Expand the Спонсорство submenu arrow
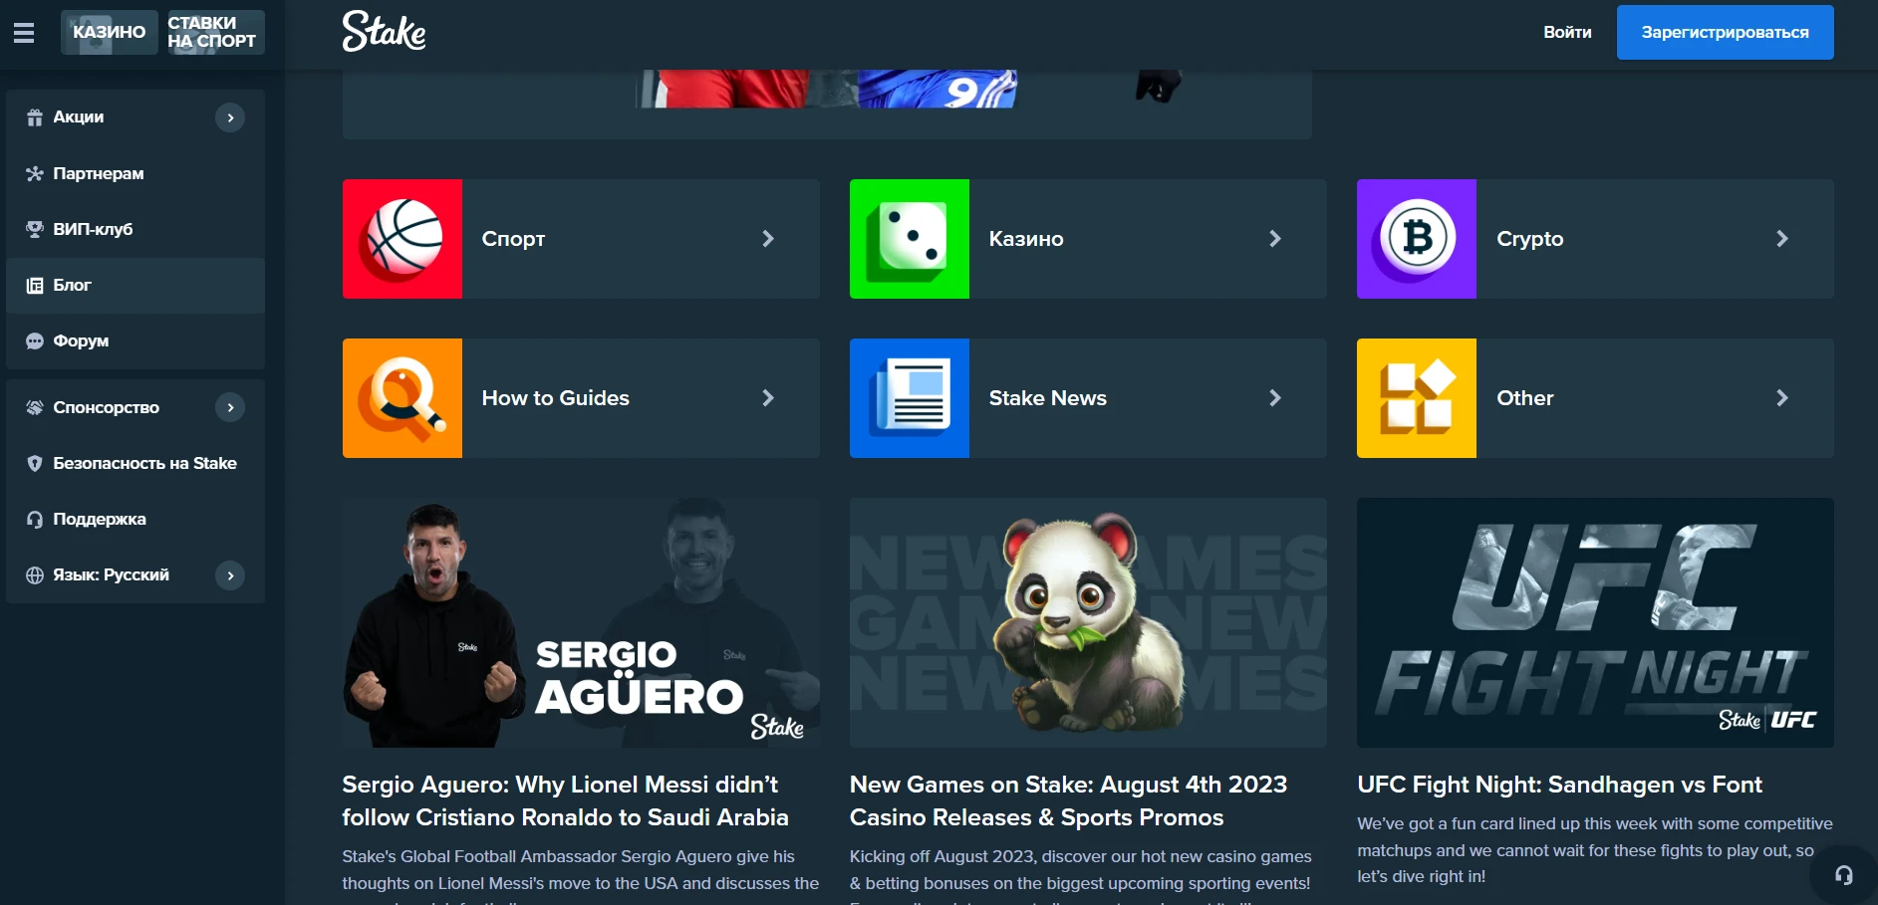Image resolution: width=1878 pixels, height=905 pixels. [x=230, y=407]
